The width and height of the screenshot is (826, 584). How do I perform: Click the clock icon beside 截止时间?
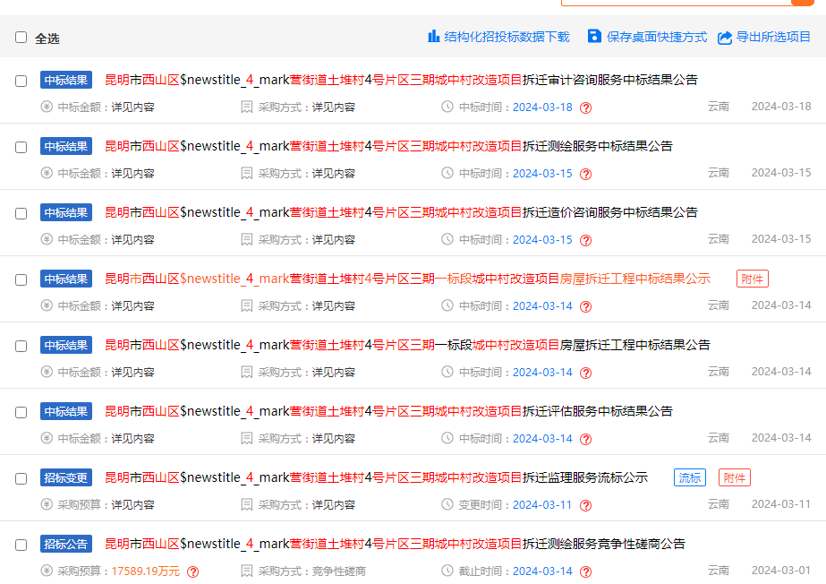(447, 571)
